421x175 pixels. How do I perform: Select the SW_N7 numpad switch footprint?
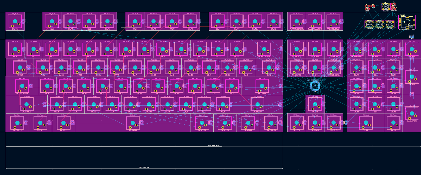coord(356,68)
